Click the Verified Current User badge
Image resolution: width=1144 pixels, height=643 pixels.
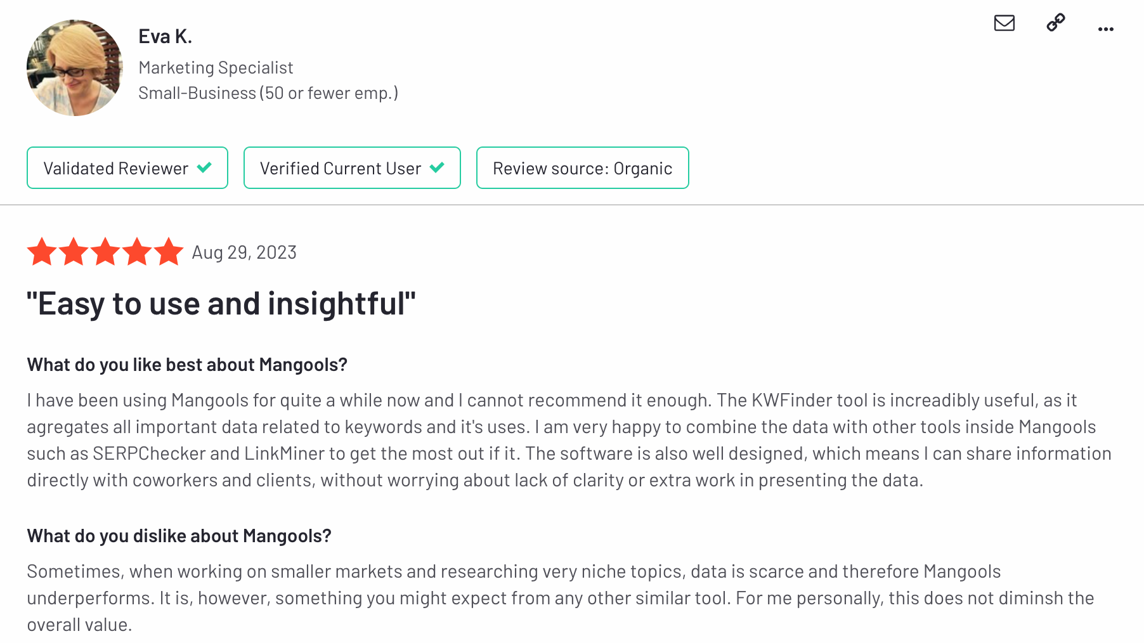click(x=352, y=168)
